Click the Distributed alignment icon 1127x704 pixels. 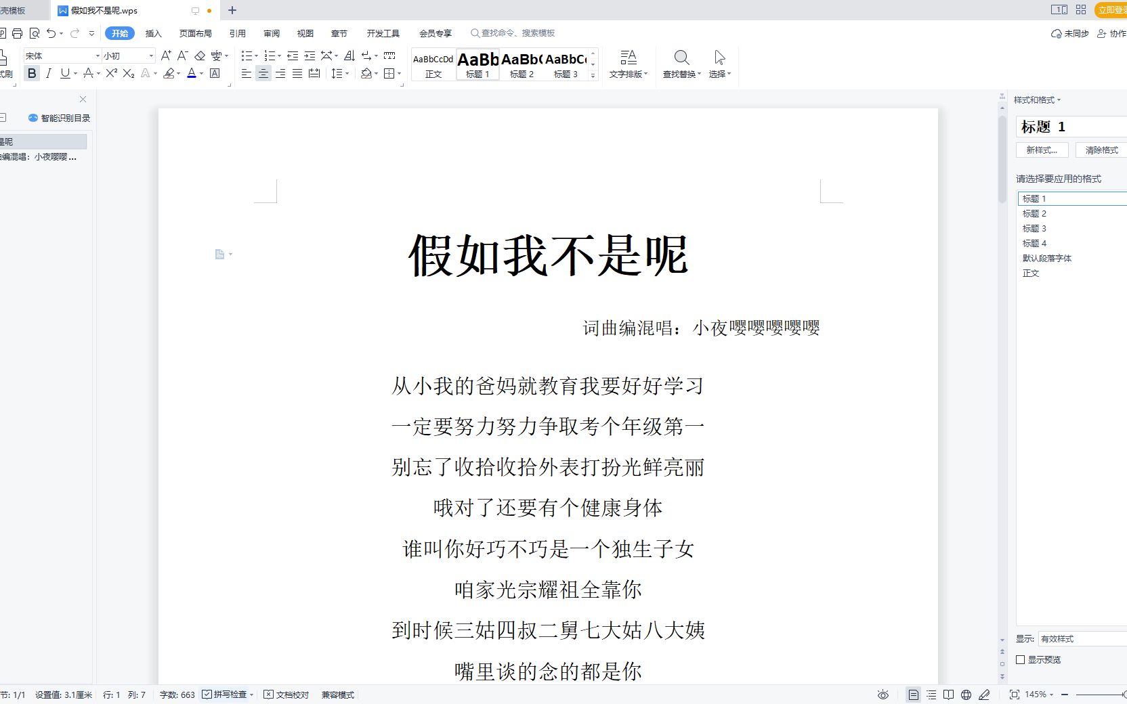tap(314, 73)
